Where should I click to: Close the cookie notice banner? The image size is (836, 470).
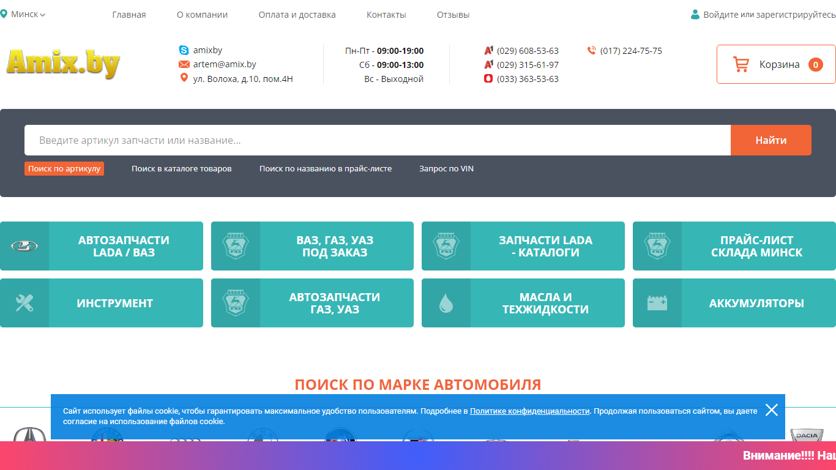coord(772,410)
